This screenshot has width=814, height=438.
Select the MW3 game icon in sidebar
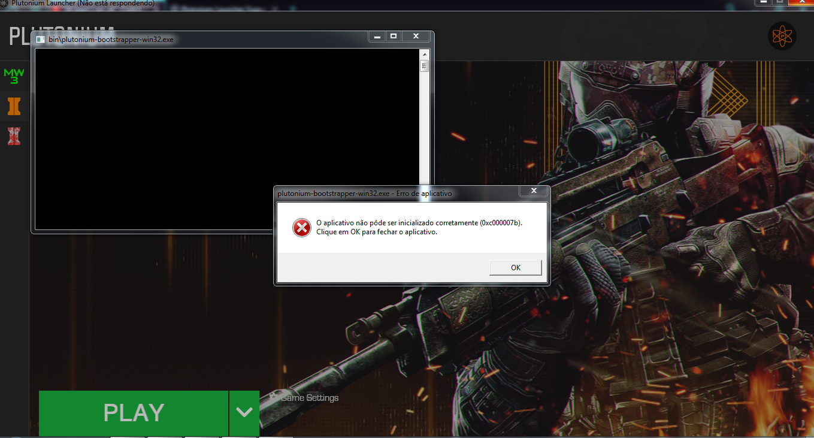click(14, 76)
